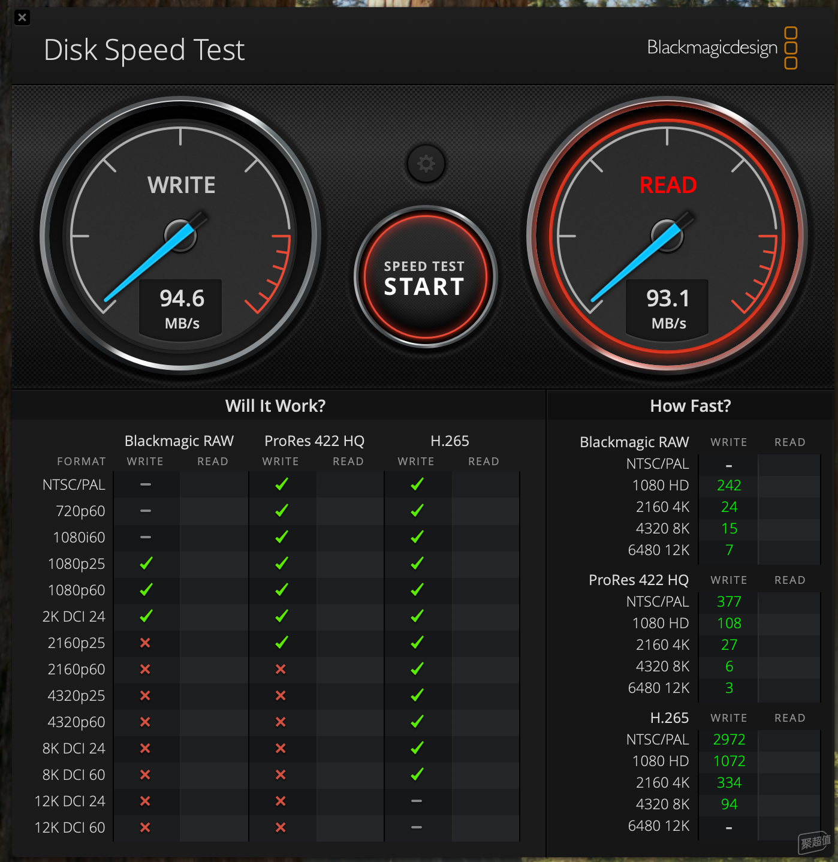Click the read speed value 93.1 MB/s
838x862 pixels.
click(668, 309)
